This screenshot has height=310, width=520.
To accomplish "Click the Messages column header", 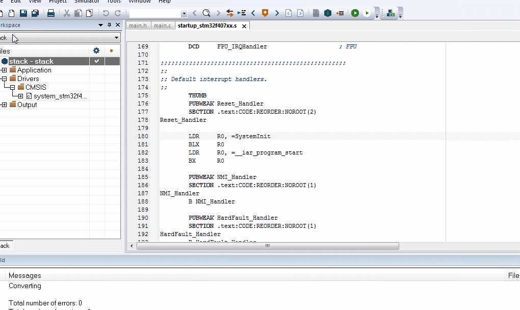I will (x=25, y=275).
